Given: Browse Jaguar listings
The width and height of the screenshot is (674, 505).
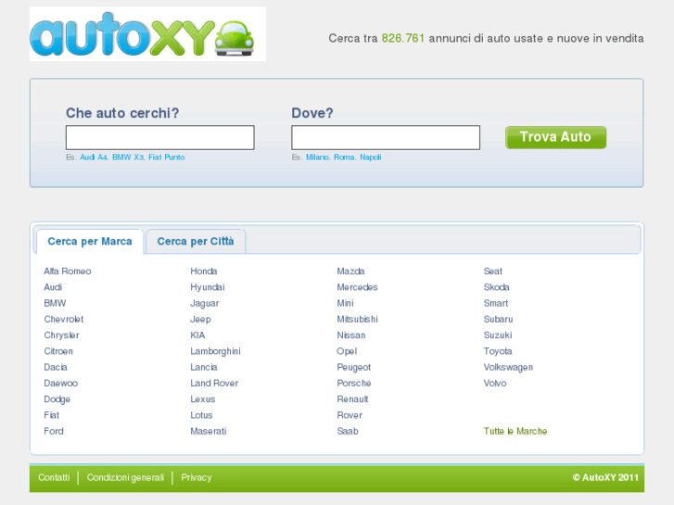Looking at the screenshot, I should pyautogui.click(x=205, y=303).
